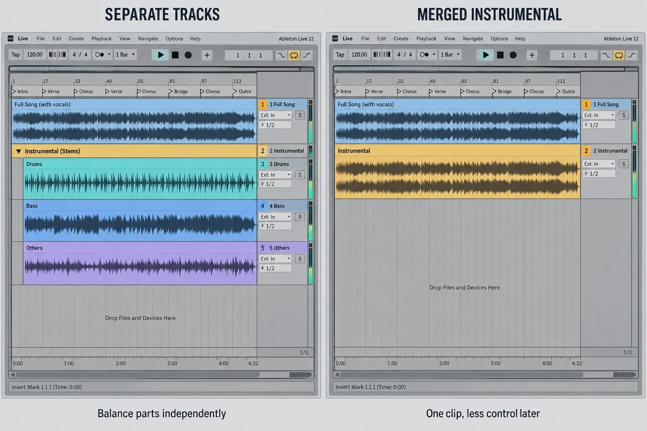Viewport: 647px width, 431px height.
Task: Click the Tap tempo button in Merged Instrumental
Action: [340, 55]
